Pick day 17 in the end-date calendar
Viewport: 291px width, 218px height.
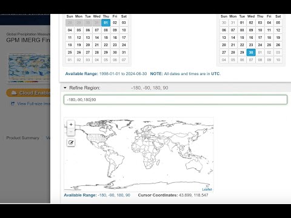click(260, 38)
